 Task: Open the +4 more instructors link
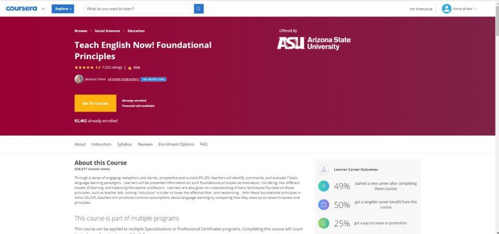123,79
